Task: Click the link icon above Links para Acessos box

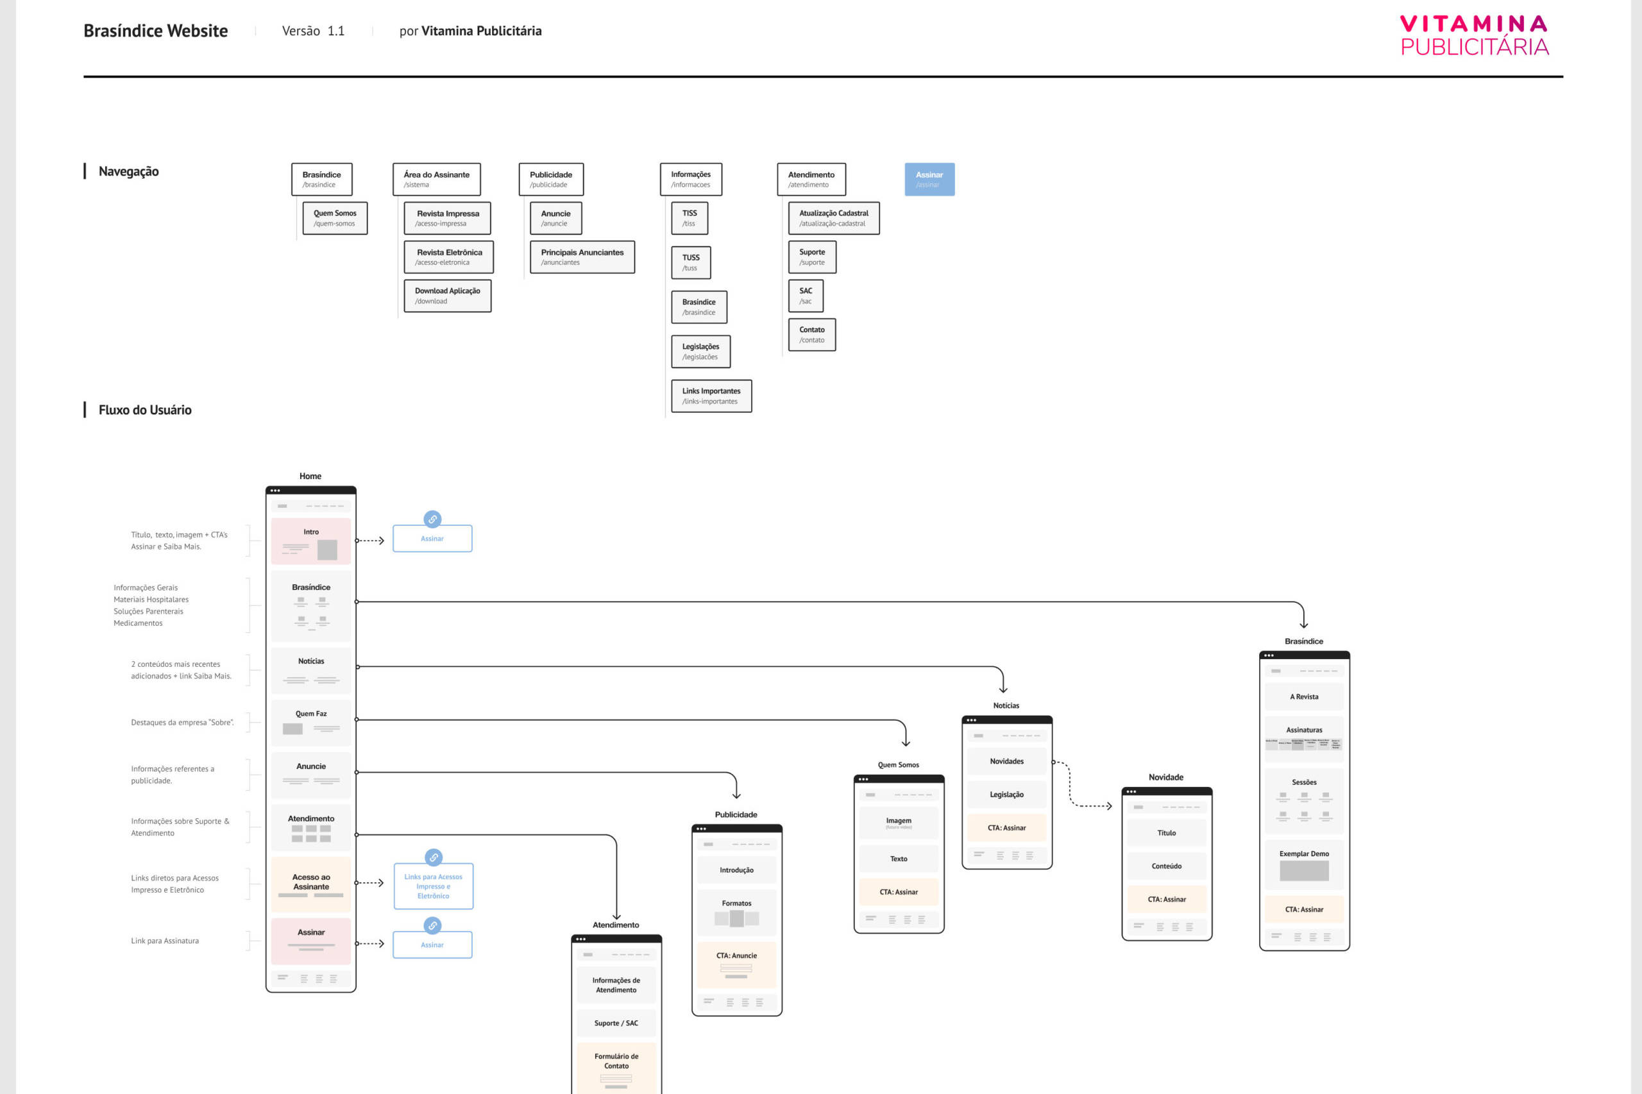Action: pos(434,857)
